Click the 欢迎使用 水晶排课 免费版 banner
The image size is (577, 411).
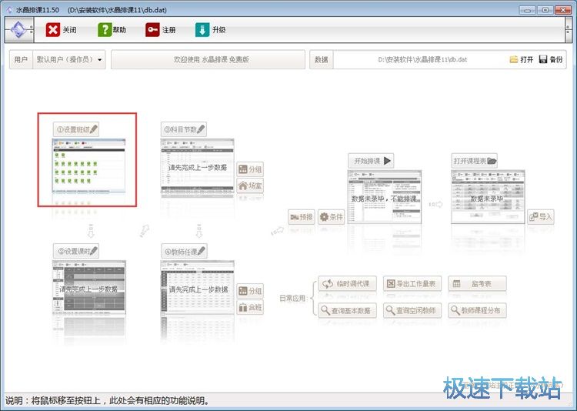point(208,60)
